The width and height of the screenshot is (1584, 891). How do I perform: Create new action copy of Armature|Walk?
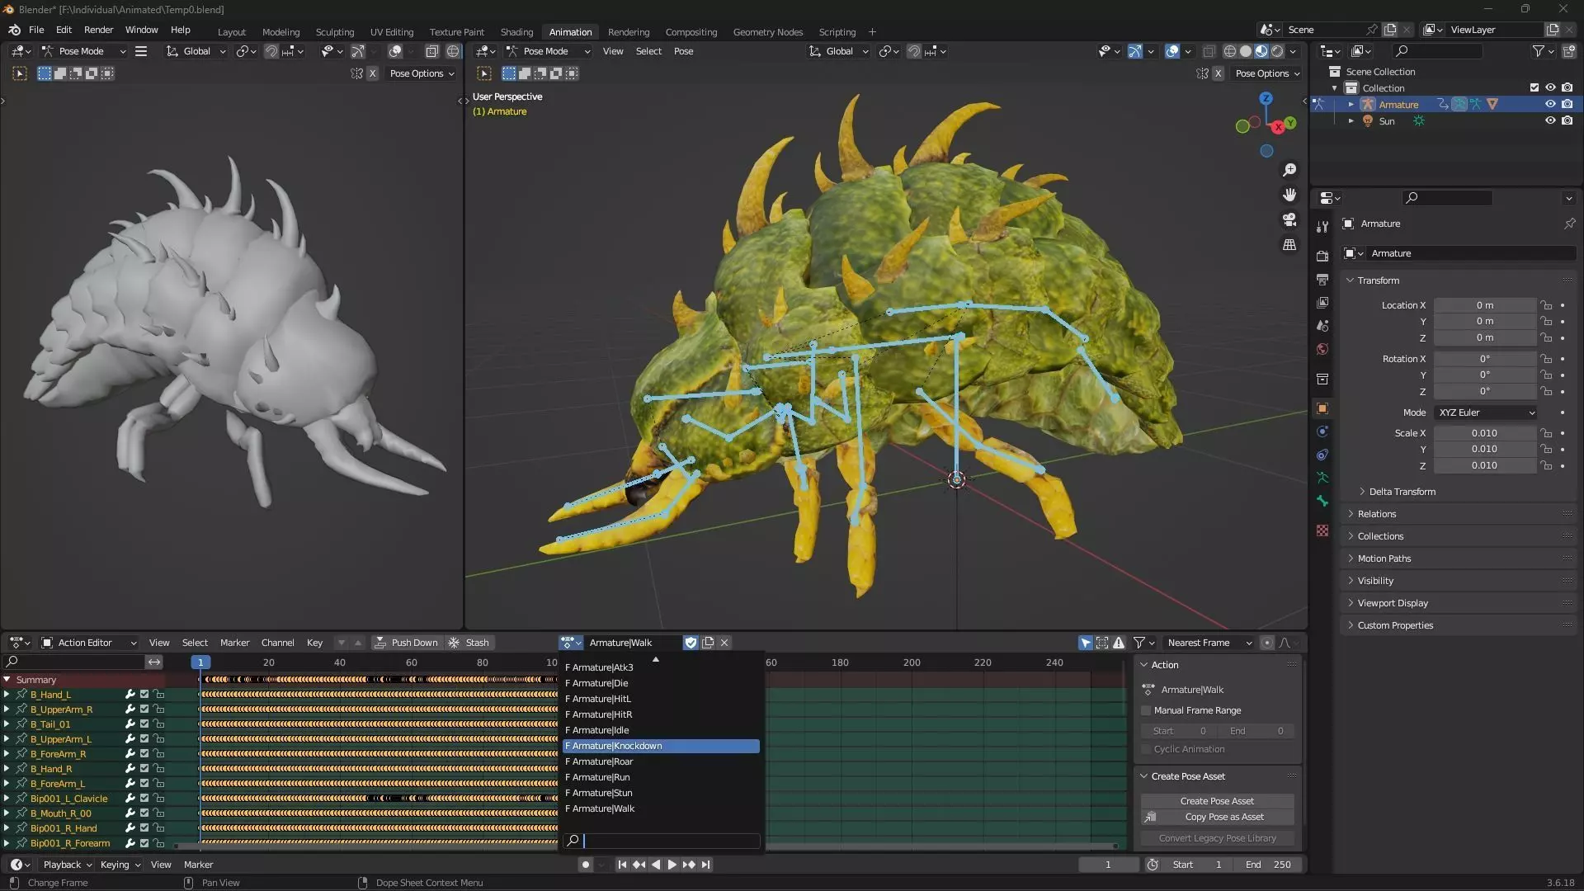pos(708,643)
